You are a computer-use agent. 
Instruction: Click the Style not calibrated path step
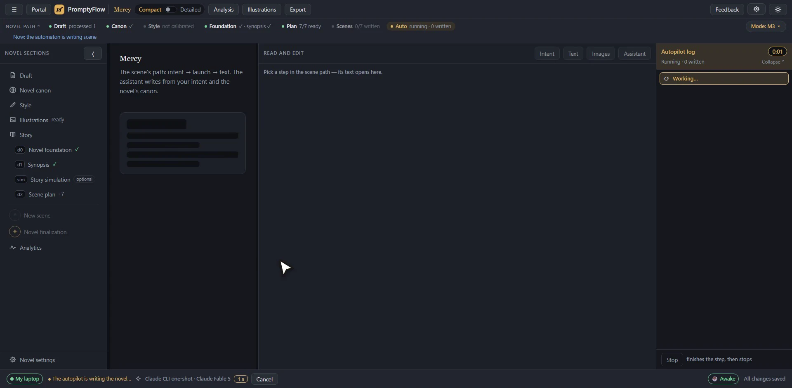tap(169, 26)
